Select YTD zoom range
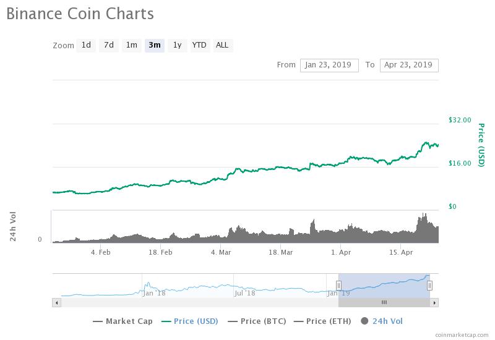The image size is (495, 340). pos(199,45)
